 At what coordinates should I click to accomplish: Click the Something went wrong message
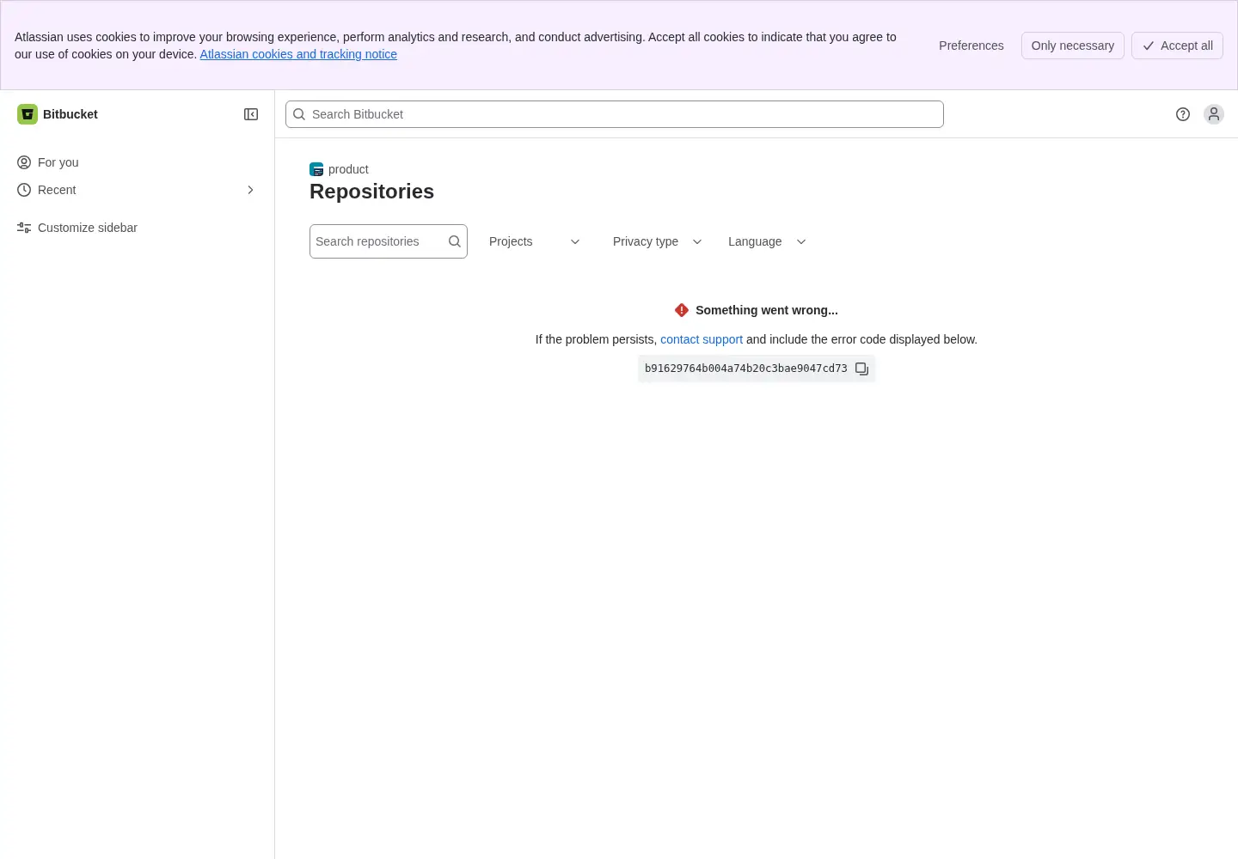(767, 310)
